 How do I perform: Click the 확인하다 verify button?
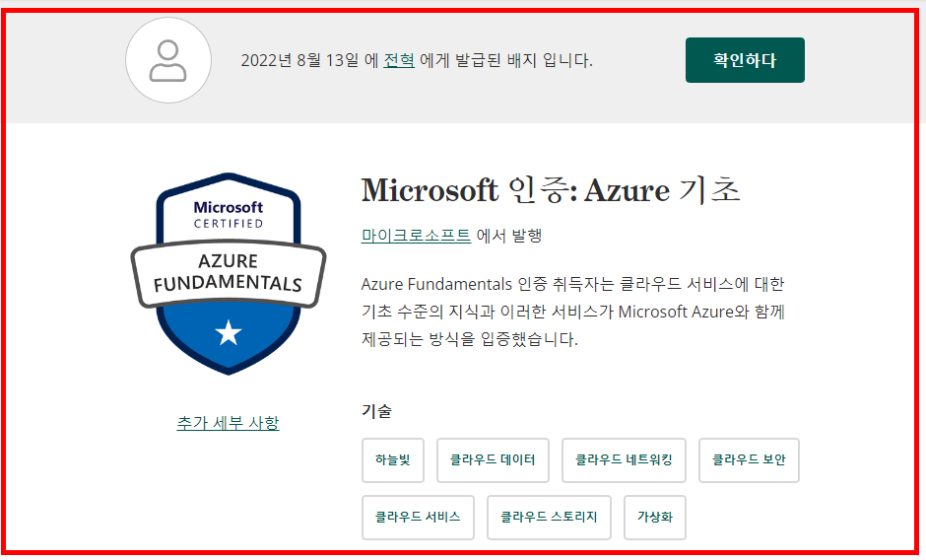coord(745,60)
